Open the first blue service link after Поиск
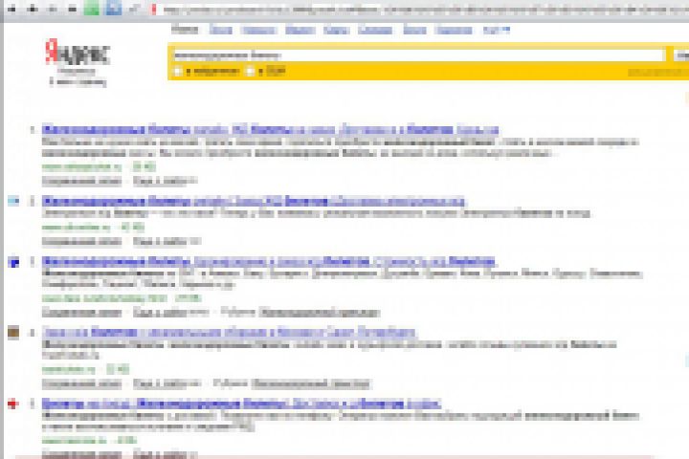The width and height of the screenshot is (689, 459). (x=220, y=30)
